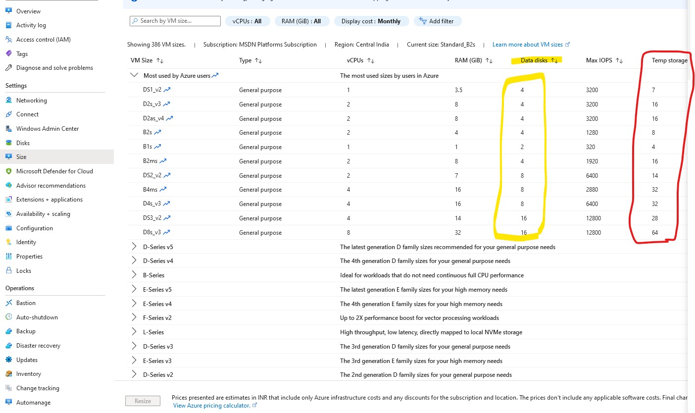The height and width of the screenshot is (413, 695).
Task: Open Windows Admin Center from the sidebar
Action: tap(9, 128)
